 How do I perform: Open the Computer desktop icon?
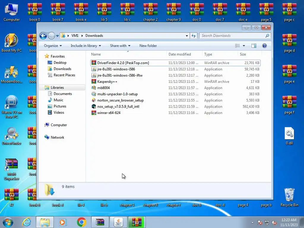(x=12, y=12)
